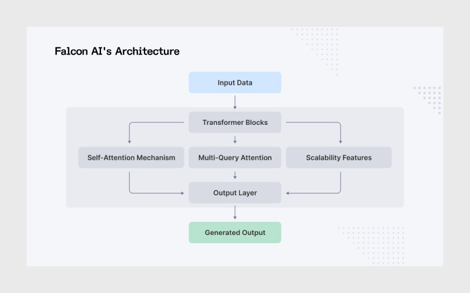Click the Scalability Features block
Screen dimensions: 470x293
[338, 158]
